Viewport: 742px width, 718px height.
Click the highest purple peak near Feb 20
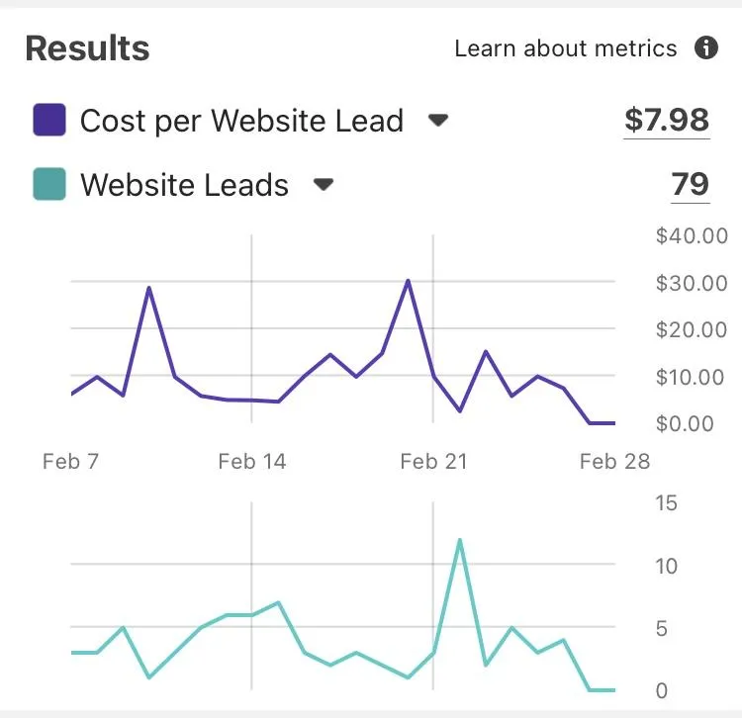click(408, 281)
